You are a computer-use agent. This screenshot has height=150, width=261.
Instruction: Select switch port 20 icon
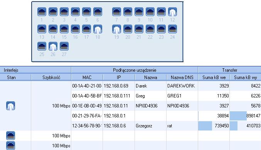point(128,29)
